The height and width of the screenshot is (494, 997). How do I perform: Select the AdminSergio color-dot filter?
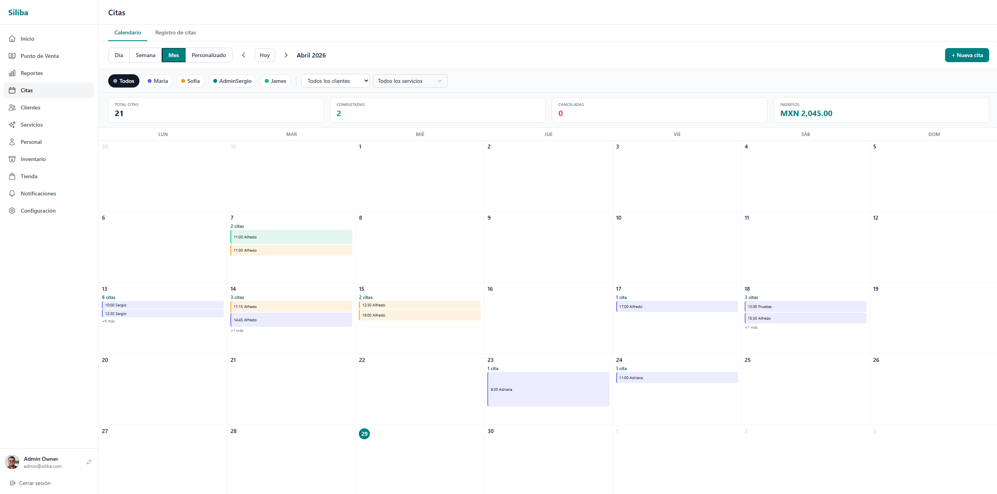click(232, 81)
